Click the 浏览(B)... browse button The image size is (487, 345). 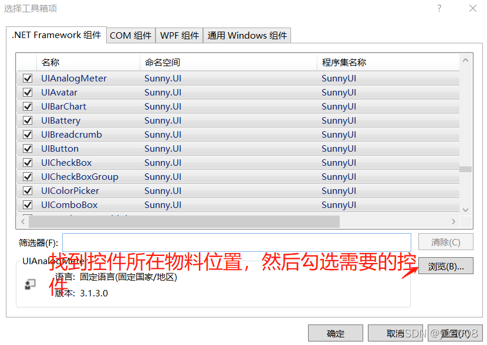(x=446, y=267)
